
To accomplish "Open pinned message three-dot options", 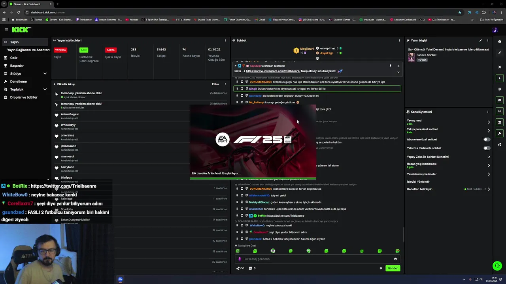I will (x=398, y=66).
